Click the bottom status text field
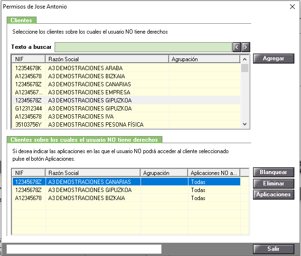The height and width of the screenshot is (256, 301). 84,249
